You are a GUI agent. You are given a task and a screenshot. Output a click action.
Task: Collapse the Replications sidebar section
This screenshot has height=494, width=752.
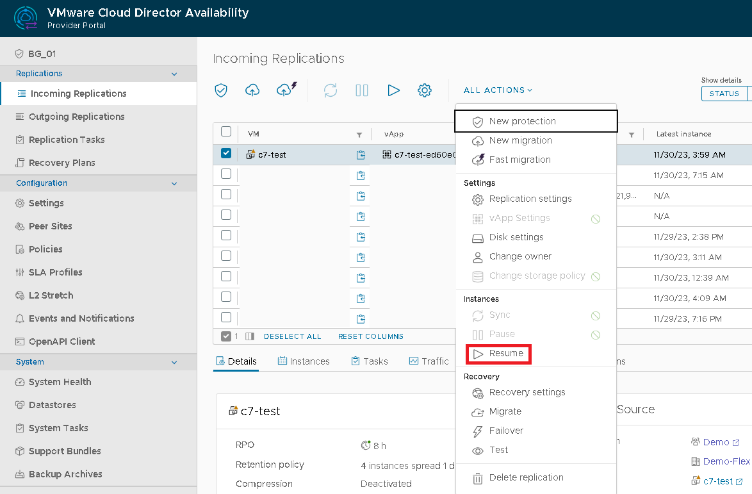click(174, 74)
